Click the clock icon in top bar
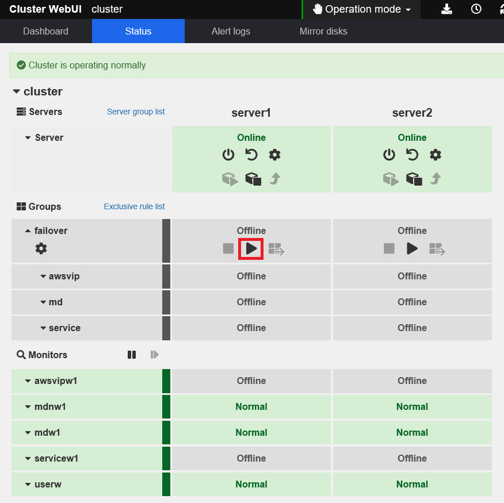Viewport: 504px width, 503px height. pyautogui.click(x=476, y=9)
